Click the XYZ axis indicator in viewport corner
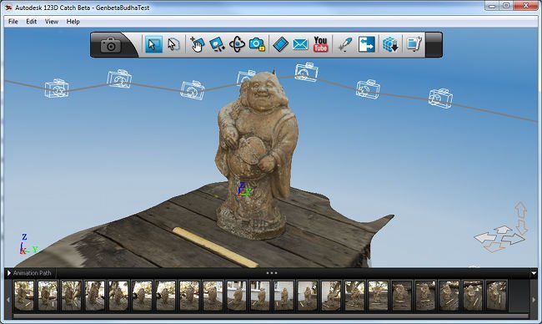The height and width of the screenshot is (324, 542). (28, 245)
